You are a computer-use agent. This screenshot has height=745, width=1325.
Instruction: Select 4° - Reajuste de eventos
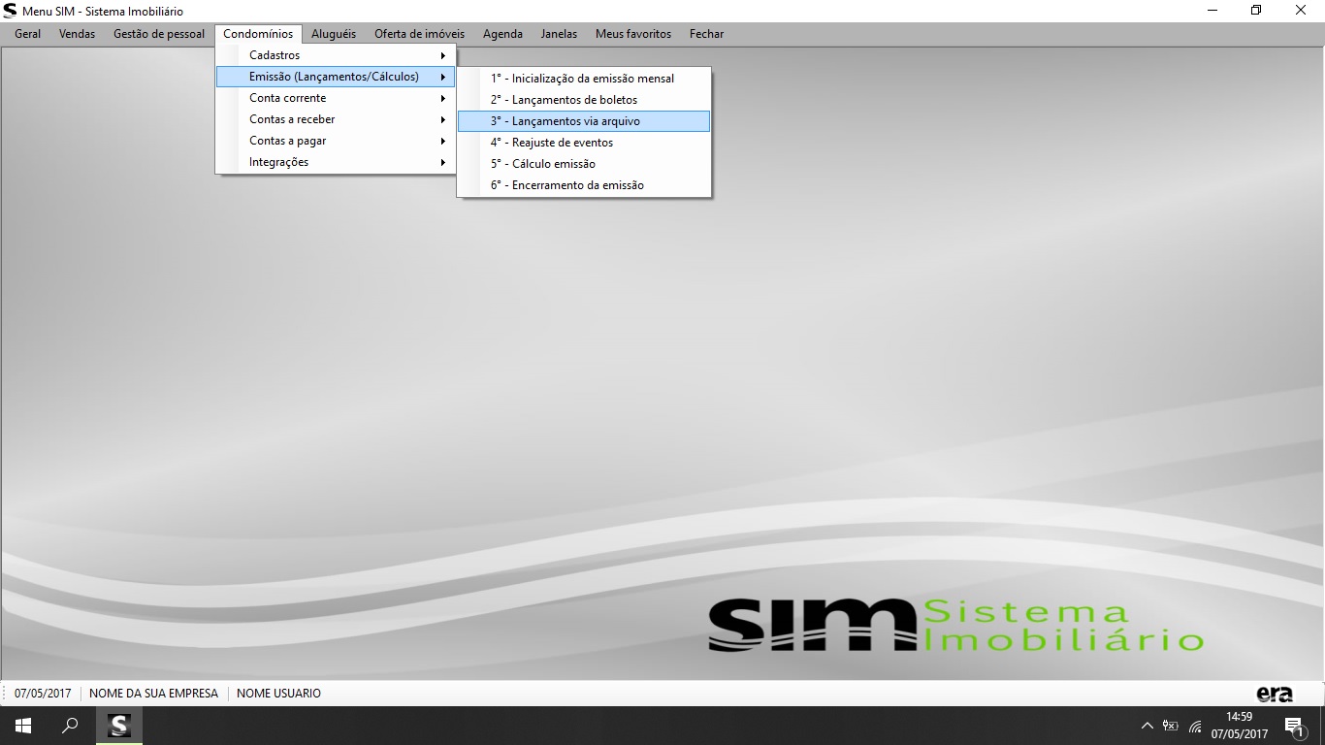584,143
